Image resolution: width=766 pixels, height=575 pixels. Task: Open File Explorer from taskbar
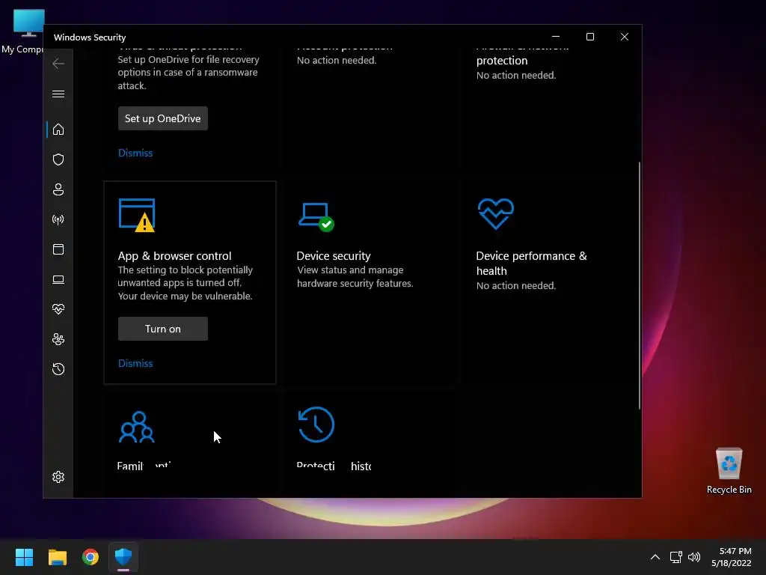coord(57,557)
